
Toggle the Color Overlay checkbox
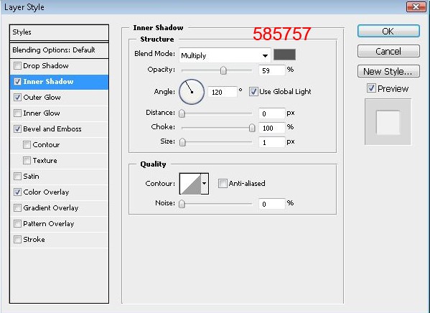click(17, 192)
